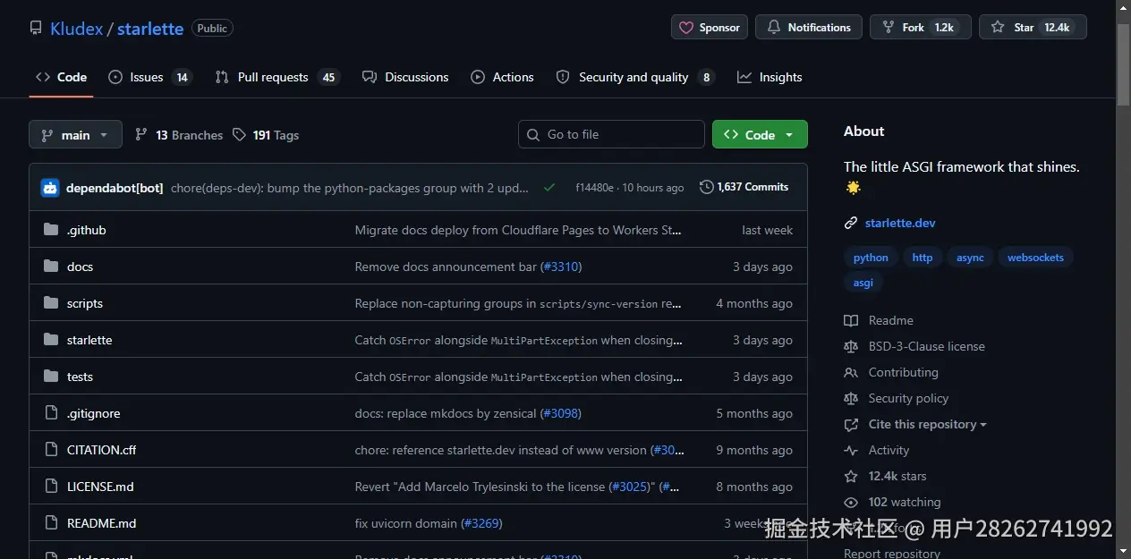Focus the Go to file search field
This screenshot has width=1131, height=559.
click(x=611, y=134)
